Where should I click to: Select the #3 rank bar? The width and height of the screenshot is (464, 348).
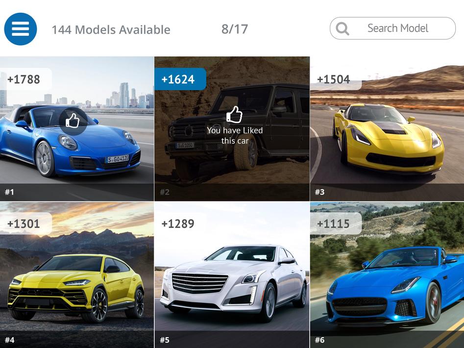pyautogui.click(x=387, y=192)
